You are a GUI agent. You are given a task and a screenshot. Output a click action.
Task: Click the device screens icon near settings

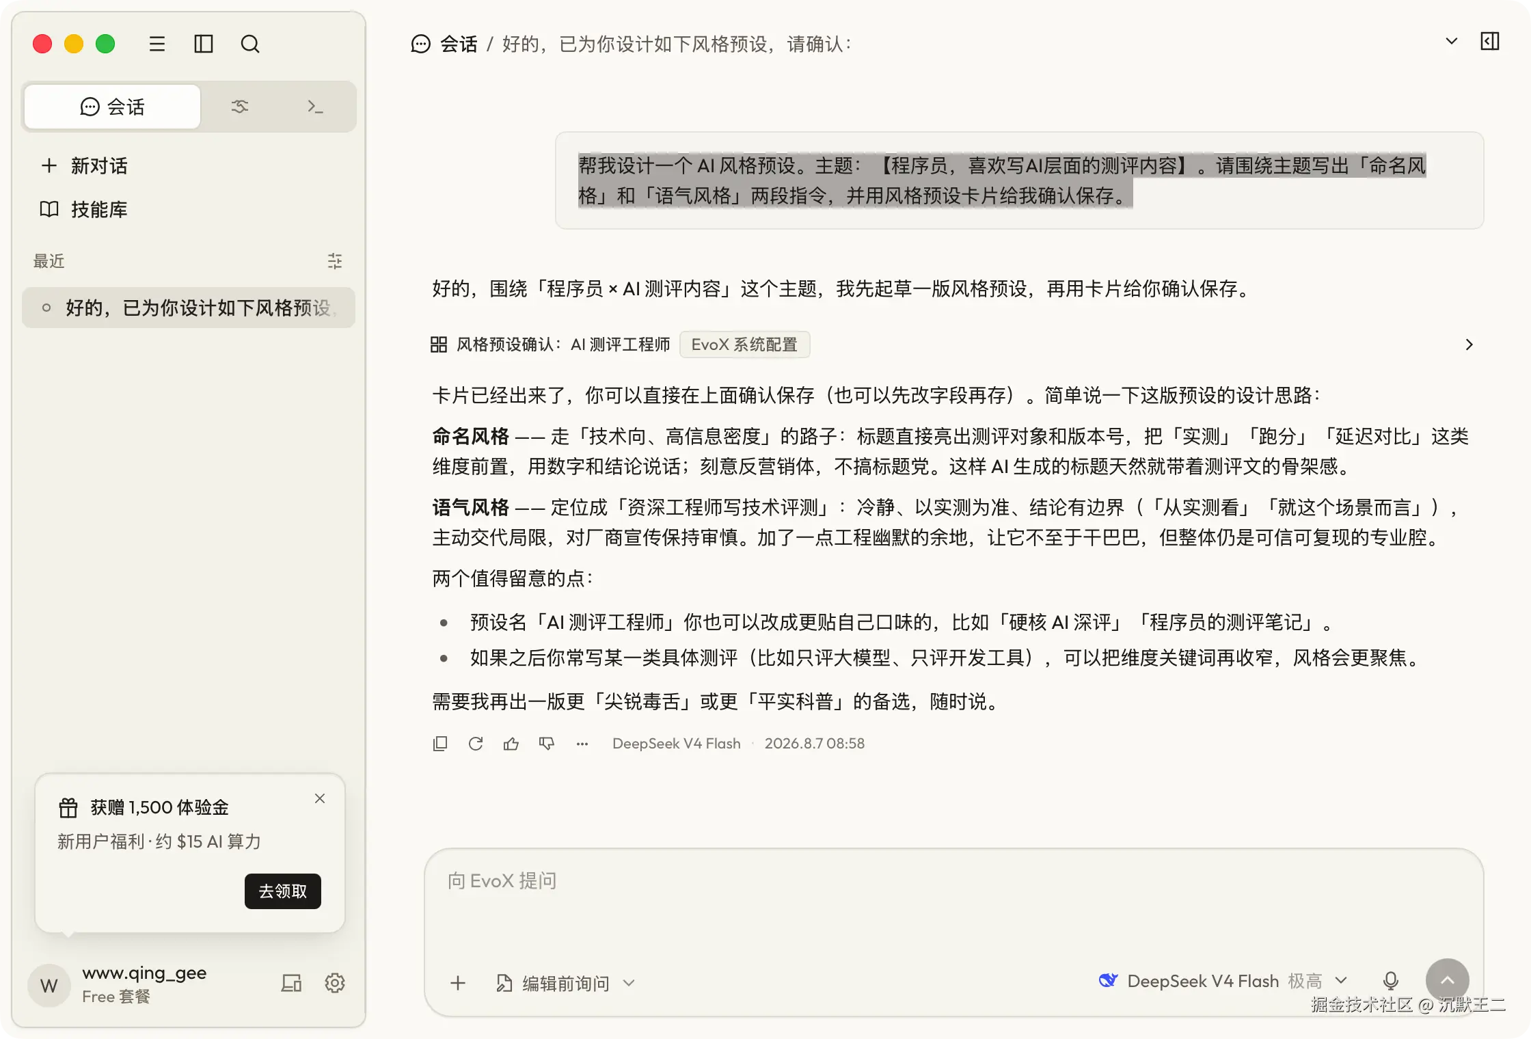[x=292, y=983]
